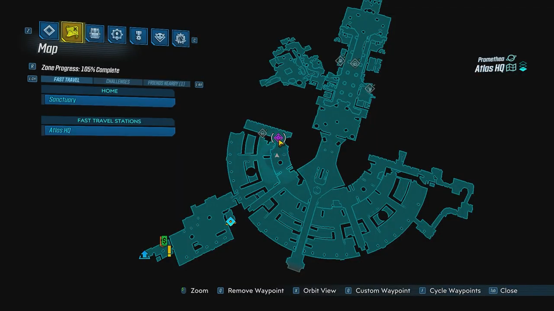Open the Mayhem skull icon
This screenshot has height=311, width=554.
click(160, 37)
